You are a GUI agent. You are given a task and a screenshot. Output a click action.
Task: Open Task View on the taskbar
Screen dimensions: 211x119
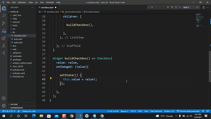26,116
